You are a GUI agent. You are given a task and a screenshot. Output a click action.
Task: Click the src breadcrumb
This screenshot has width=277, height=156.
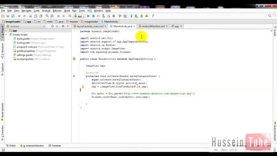tap(38, 22)
